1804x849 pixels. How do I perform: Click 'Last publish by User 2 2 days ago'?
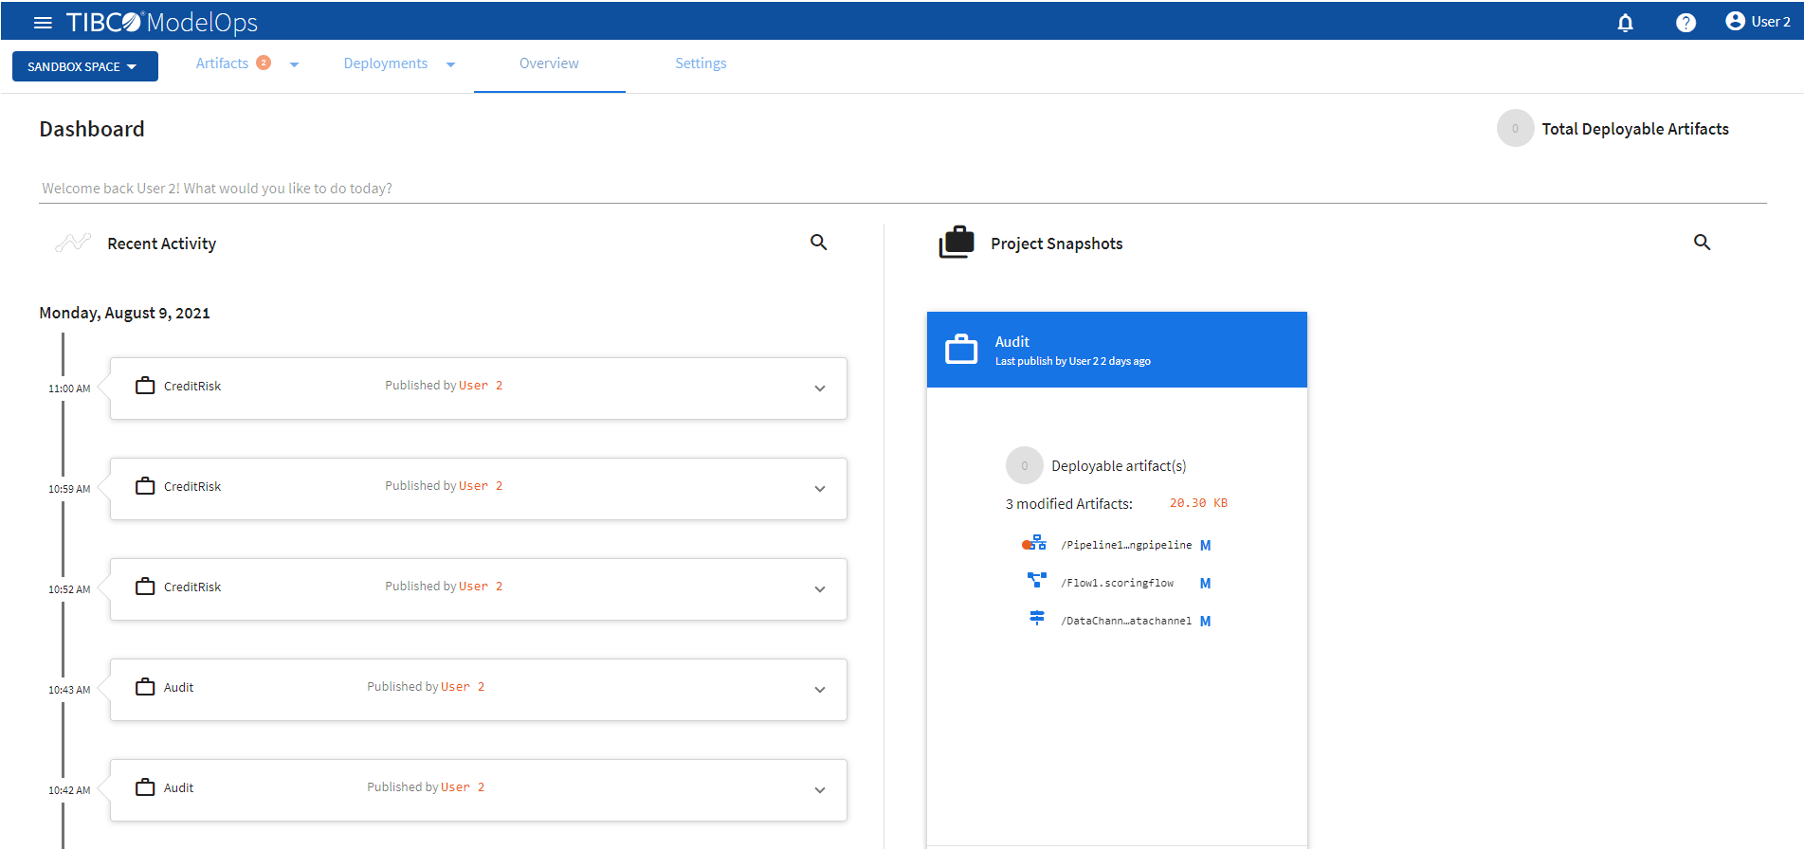1072,361
